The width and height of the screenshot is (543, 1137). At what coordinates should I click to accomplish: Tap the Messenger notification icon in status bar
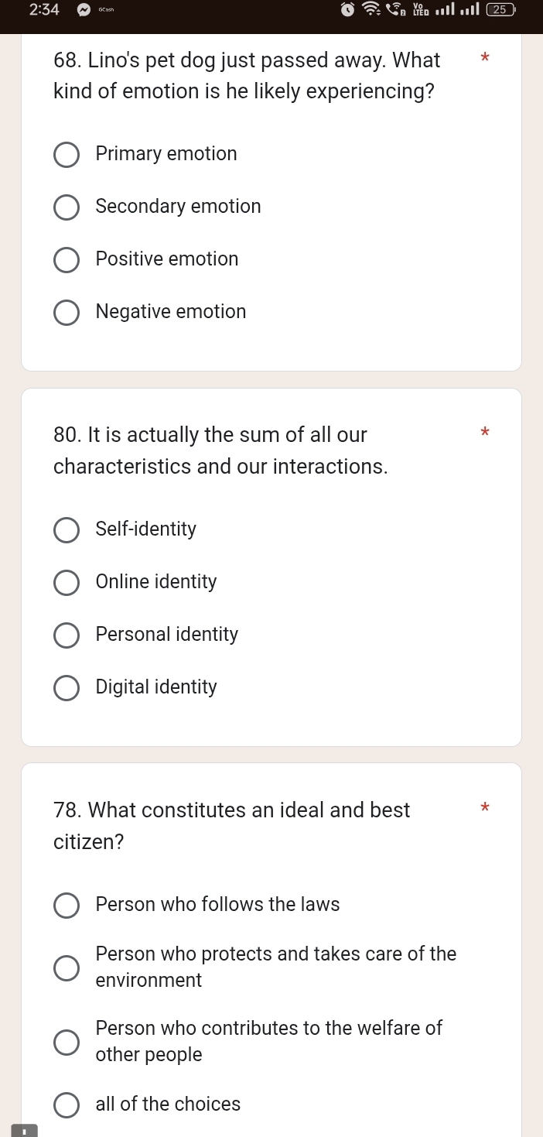click(83, 9)
